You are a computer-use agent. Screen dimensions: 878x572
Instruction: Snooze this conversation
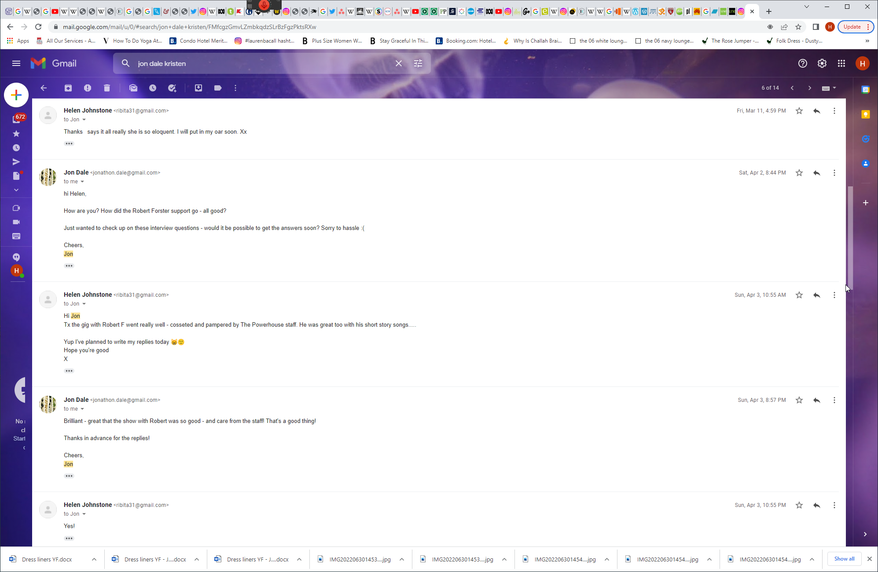click(153, 88)
